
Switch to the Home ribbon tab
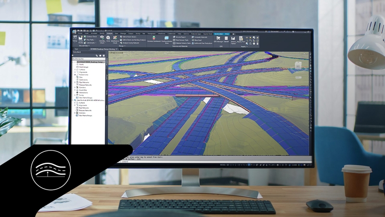pos(80,33)
